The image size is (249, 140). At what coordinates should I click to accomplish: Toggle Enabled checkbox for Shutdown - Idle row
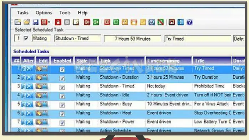tap(62, 96)
